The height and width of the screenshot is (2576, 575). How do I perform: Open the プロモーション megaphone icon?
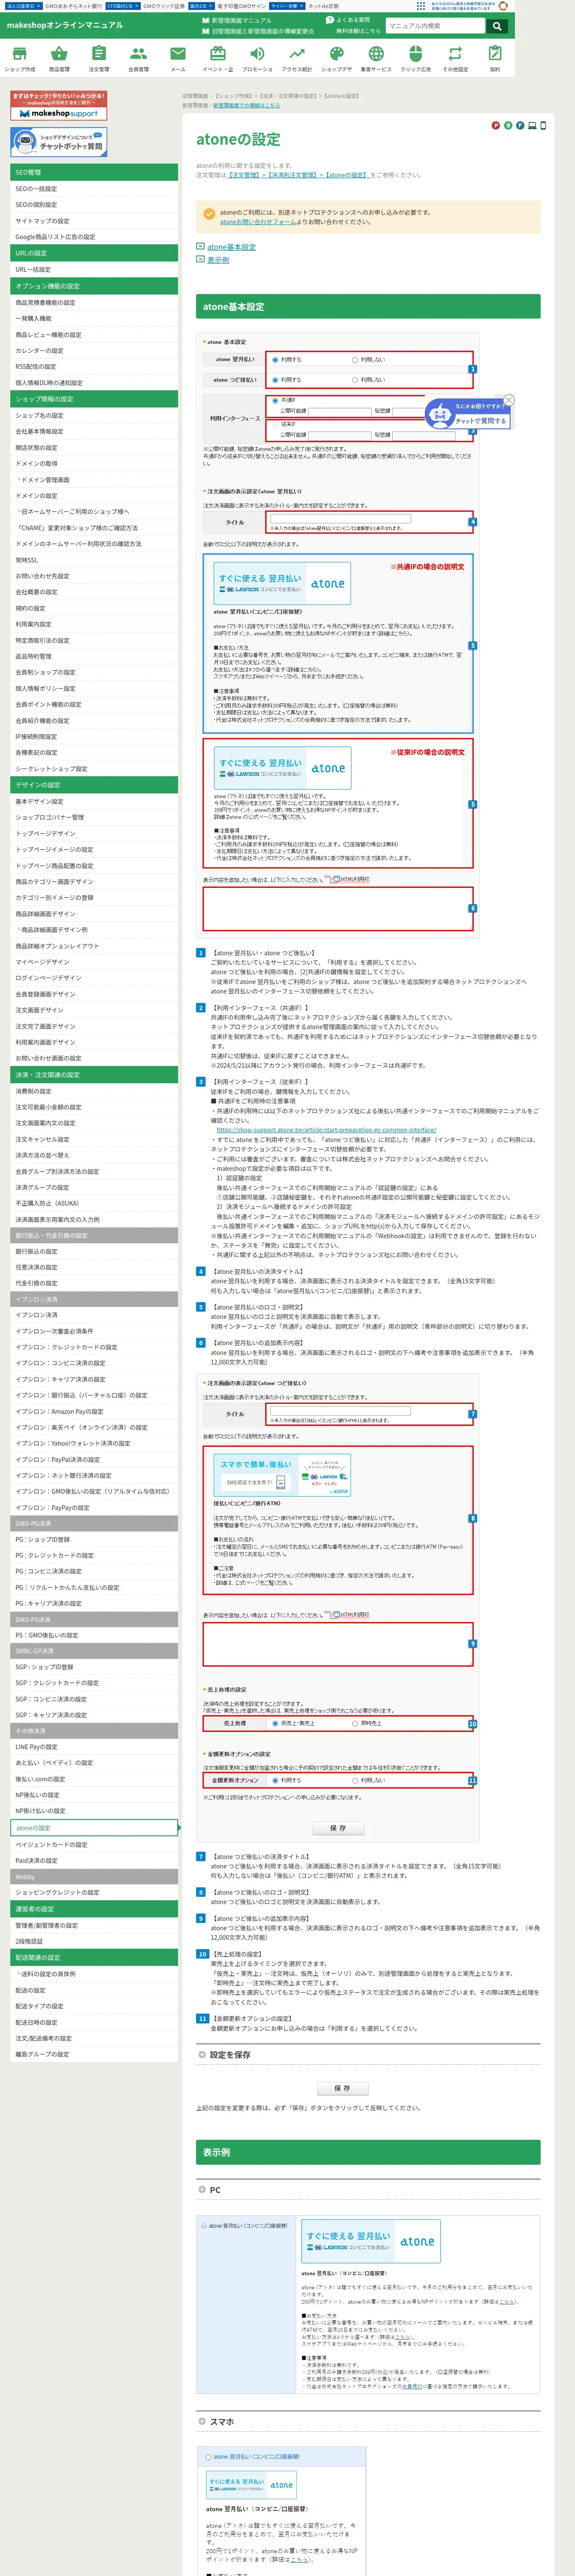(x=257, y=59)
